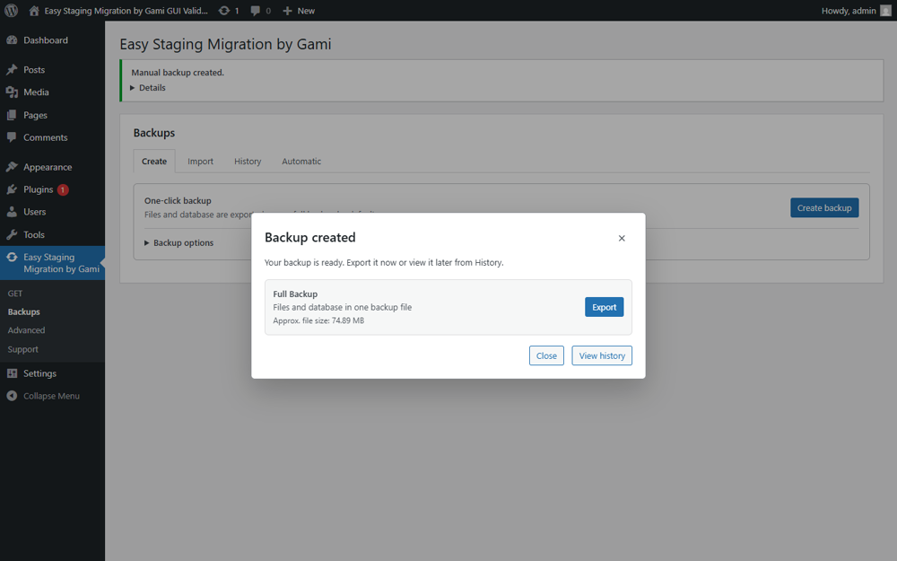Image resolution: width=897 pixels, height=561 pixels.
Task: Click the Comments icon in sidebar
Action: [12, 137]
